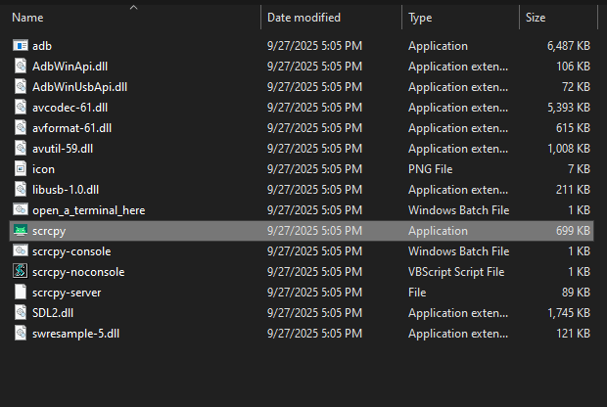Click the 5,393 KB size of avcodec-61.dll
The height and width of the screenshot is (407, 607).
click(568, 108)
